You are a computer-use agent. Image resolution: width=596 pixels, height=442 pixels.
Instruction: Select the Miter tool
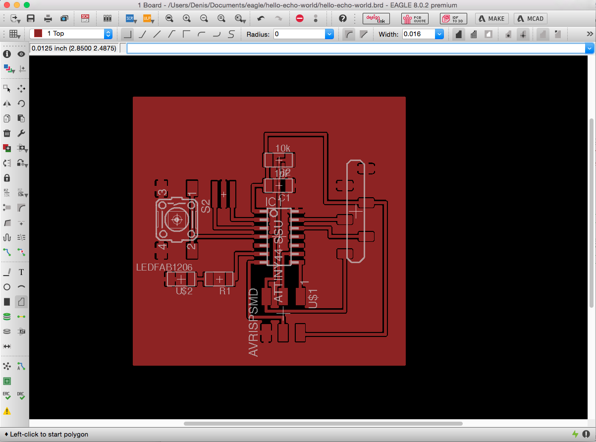coord(21,207)
